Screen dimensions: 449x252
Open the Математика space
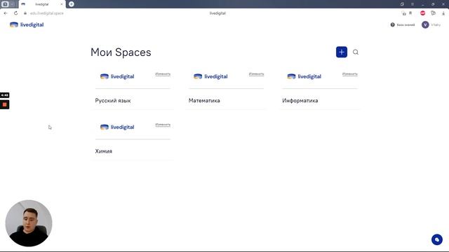coord(204,101)
